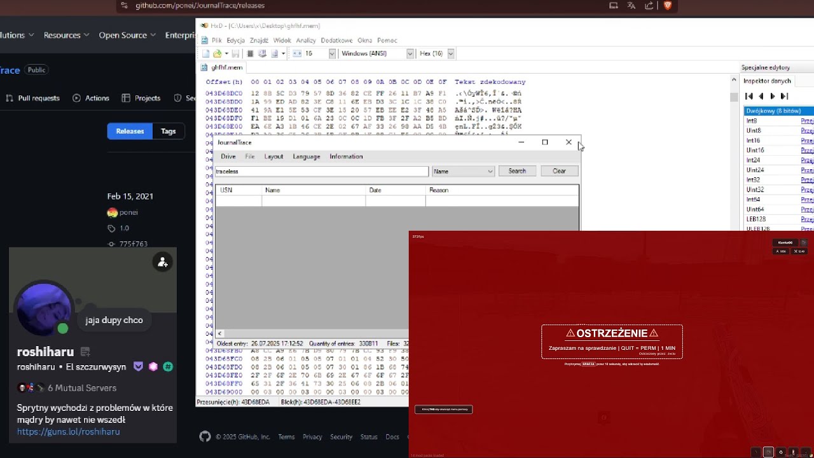Viewport: 814px width, 458px height.
Task: Open the Plik menu in HxD
Action: 217,40
